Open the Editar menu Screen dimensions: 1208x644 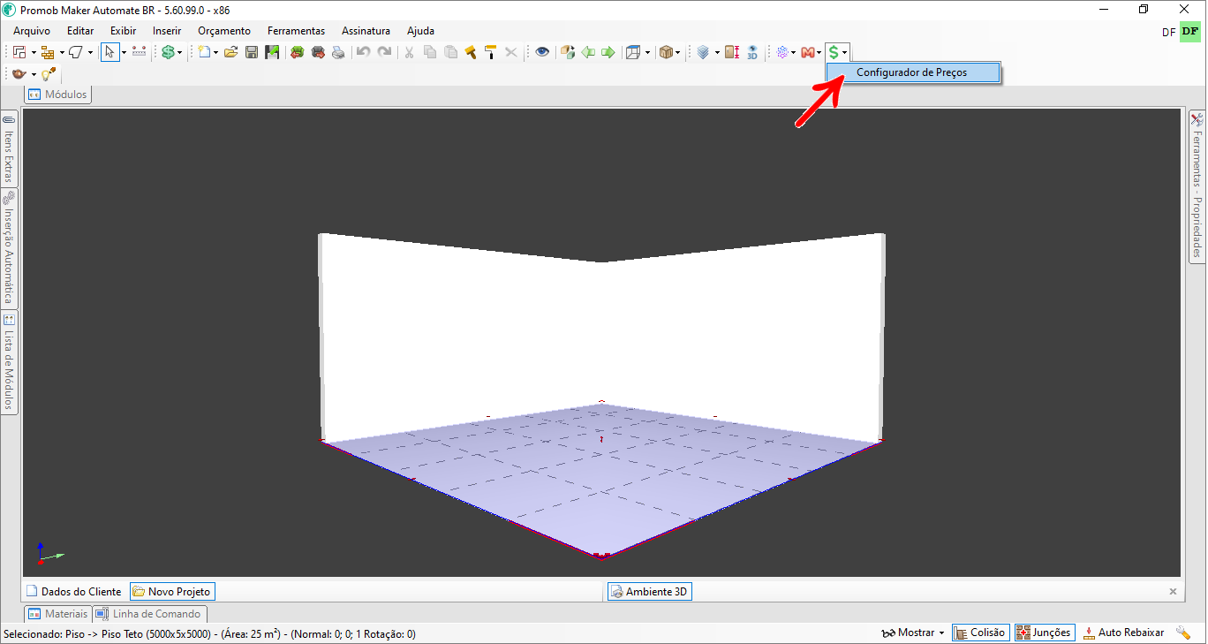80,30
